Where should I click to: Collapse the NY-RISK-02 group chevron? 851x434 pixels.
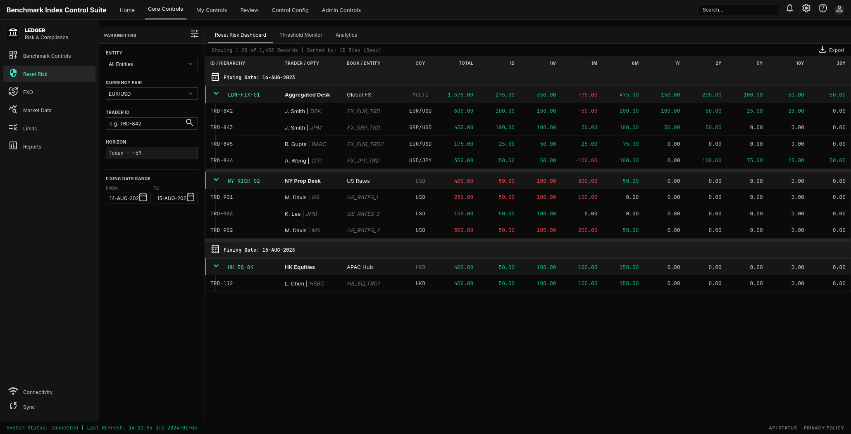(x=216, y=180)
